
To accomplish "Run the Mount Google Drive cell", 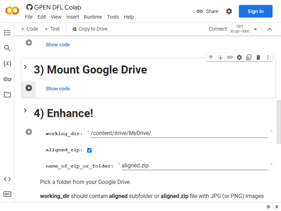I will click(x=29, y=88).
